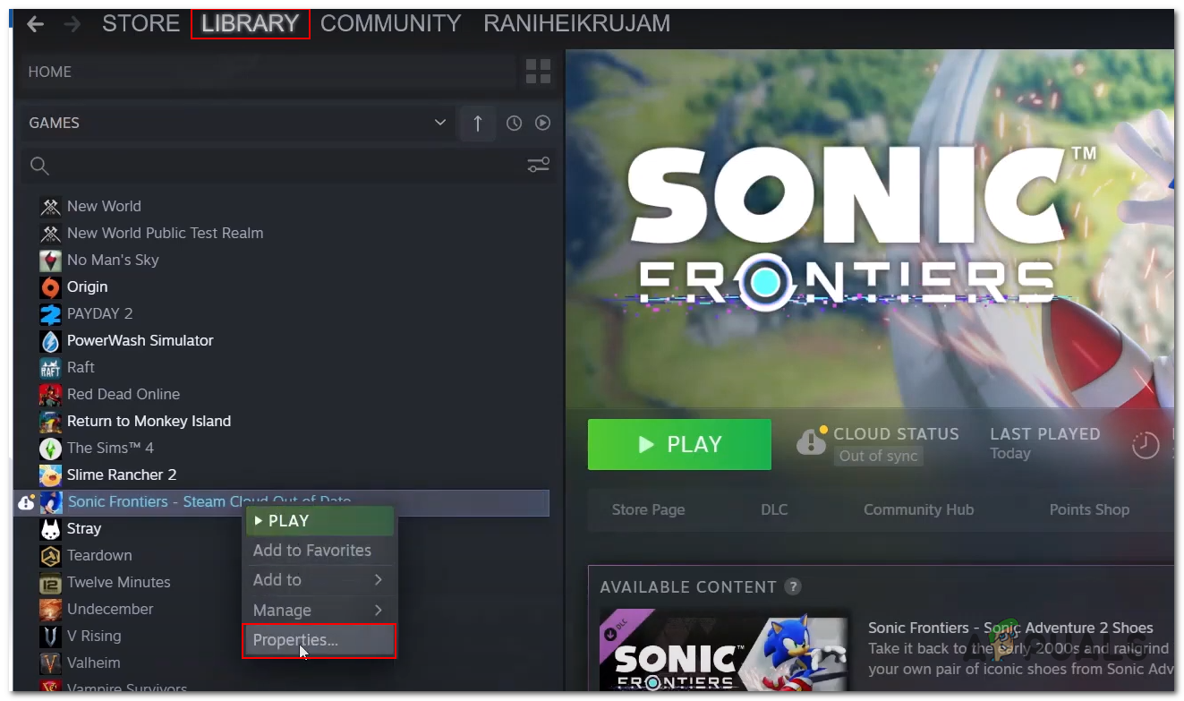Open the Community Hub link

pos(918,509)
